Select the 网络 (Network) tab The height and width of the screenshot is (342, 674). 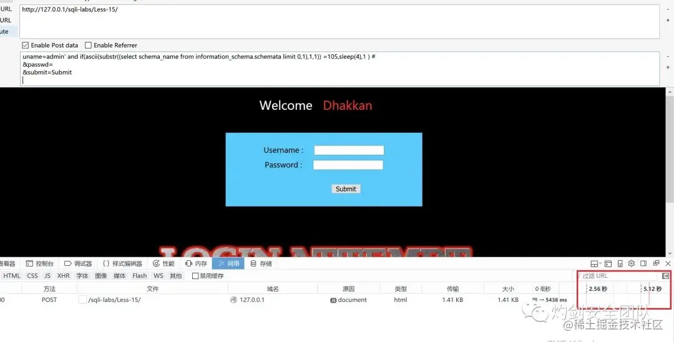pos(228,263)
